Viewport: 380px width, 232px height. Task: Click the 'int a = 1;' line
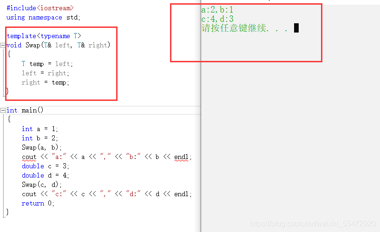click(40, 129)
